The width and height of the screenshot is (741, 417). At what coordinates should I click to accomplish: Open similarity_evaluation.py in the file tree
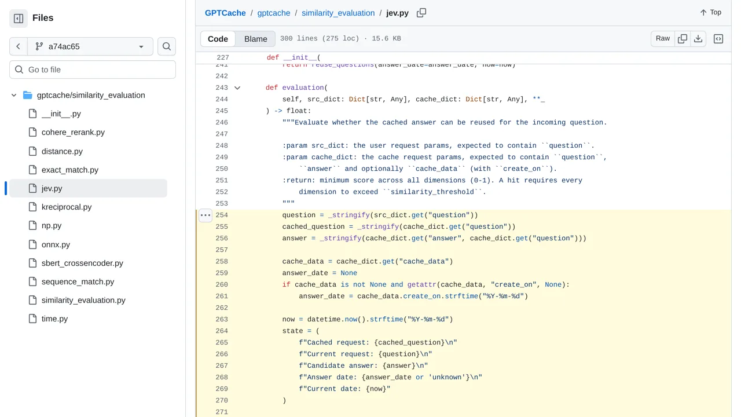[x=83, y=300]
